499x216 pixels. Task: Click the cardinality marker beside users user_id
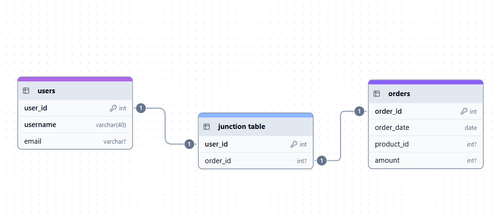[141, 108]
